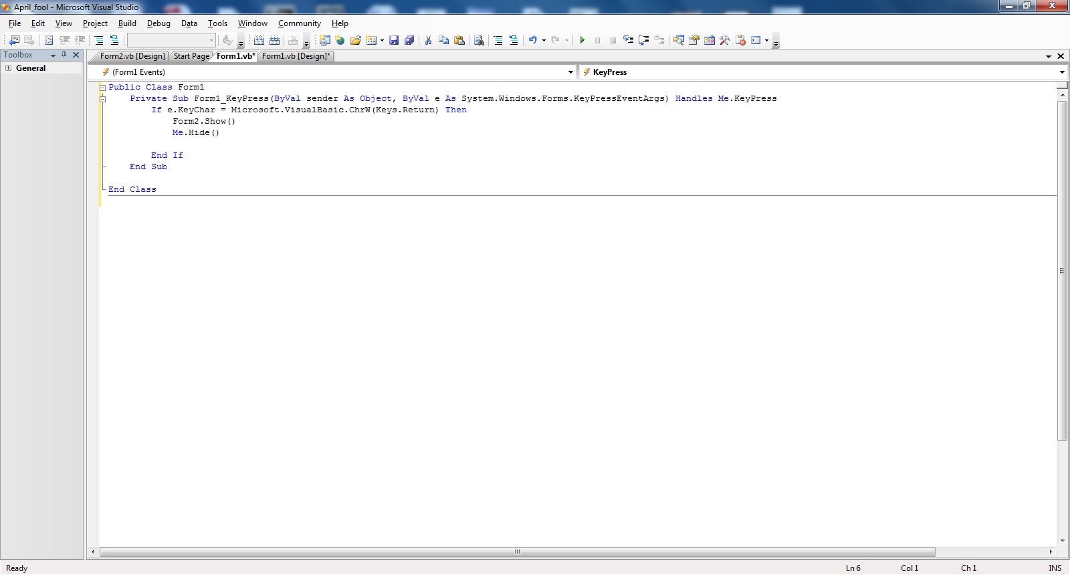The image size is (1070, 575).
Task: Click the editor's scroll down arrow
Action: (x=1062, y=541)
